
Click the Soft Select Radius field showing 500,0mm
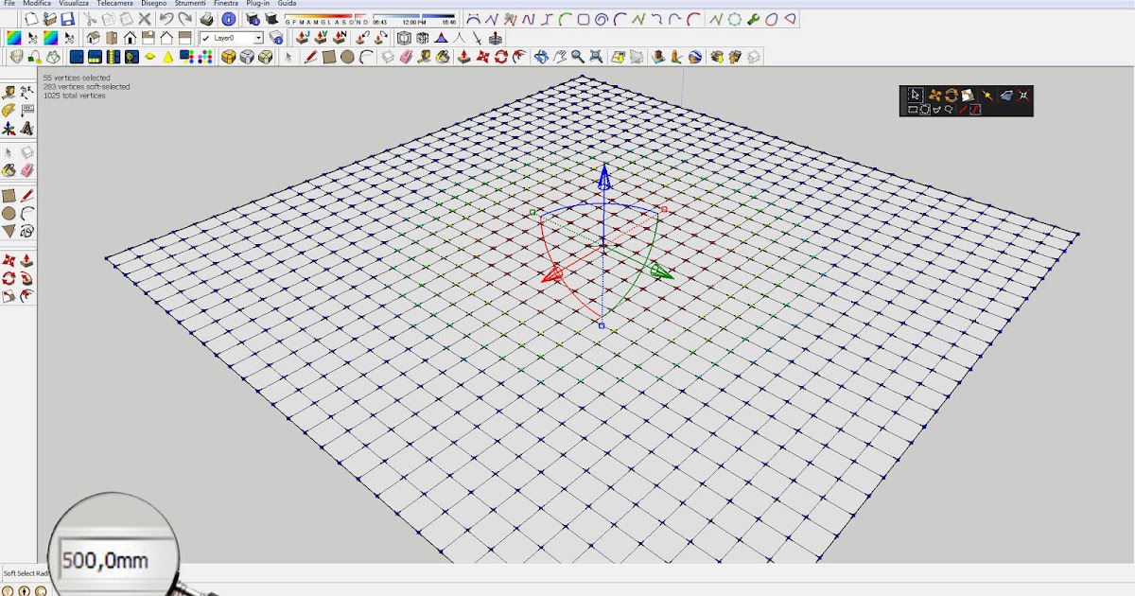click(x=104, y=560)
